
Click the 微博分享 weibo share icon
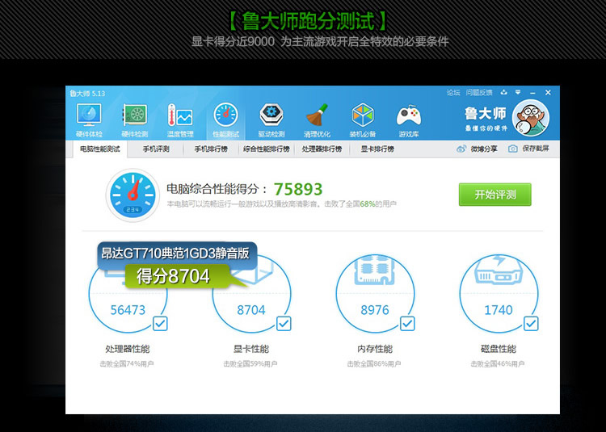coord(461,149)
